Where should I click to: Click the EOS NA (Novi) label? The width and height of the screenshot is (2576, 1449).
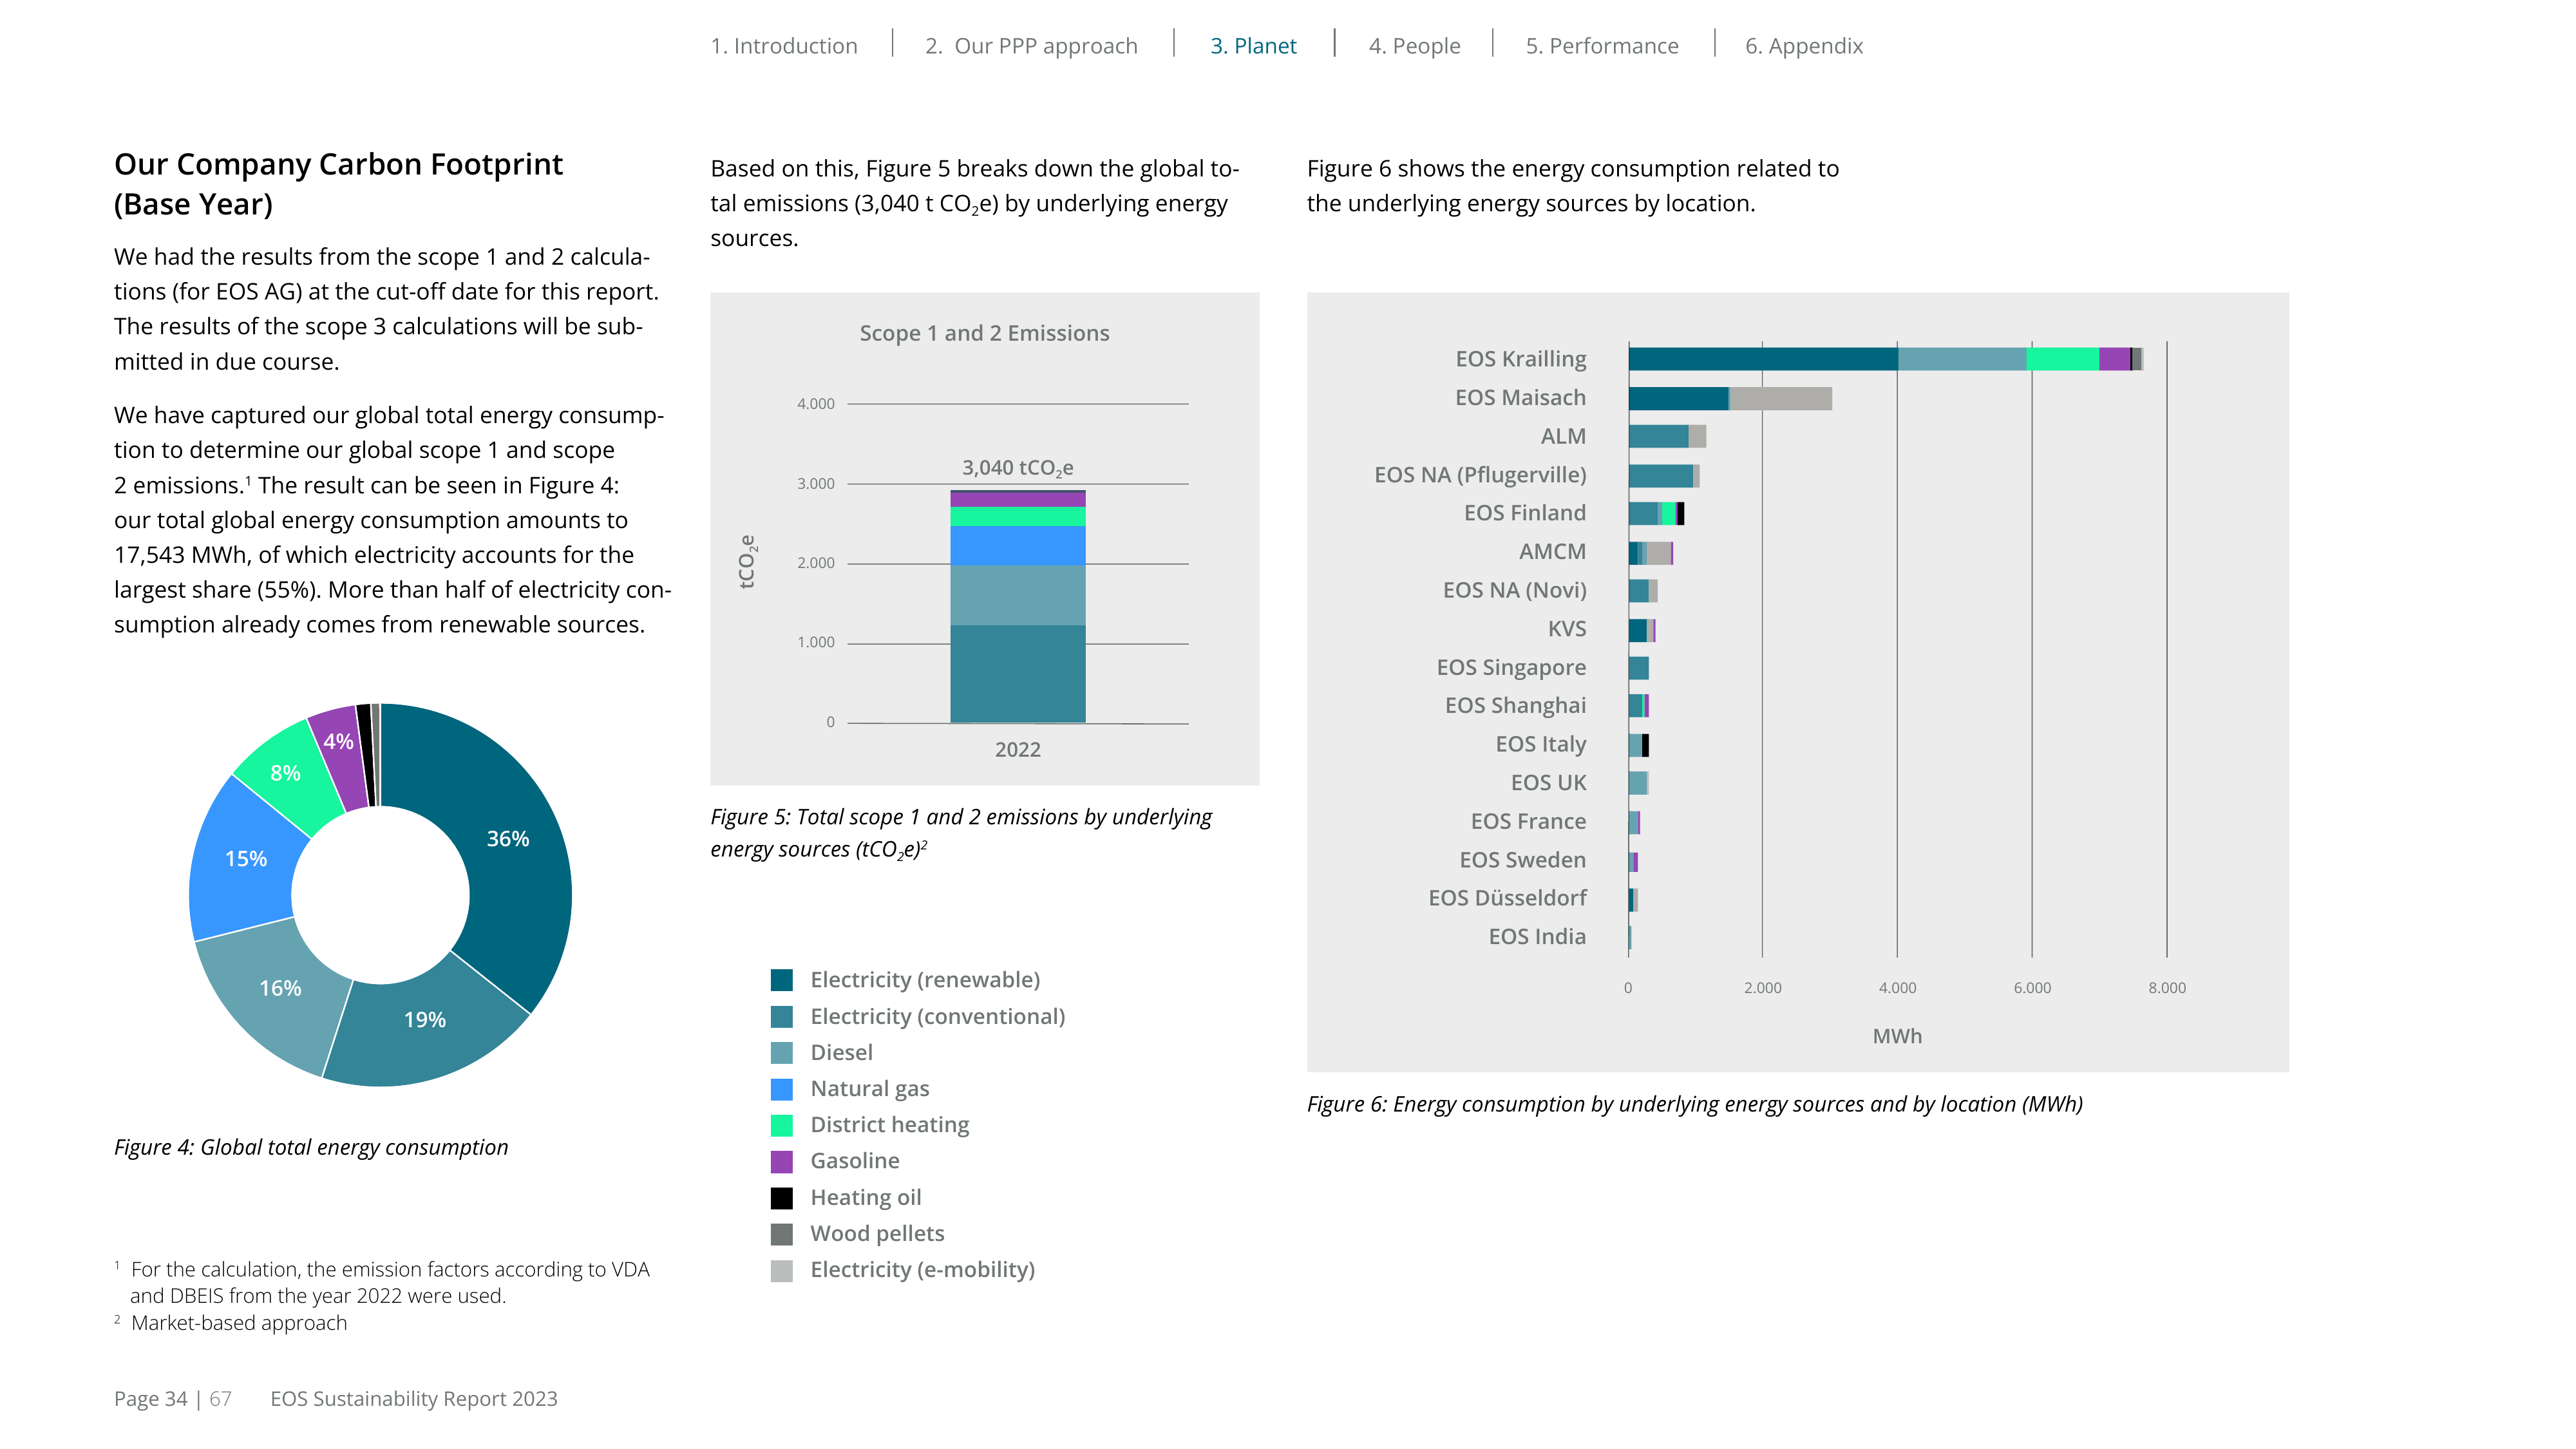1514,590
